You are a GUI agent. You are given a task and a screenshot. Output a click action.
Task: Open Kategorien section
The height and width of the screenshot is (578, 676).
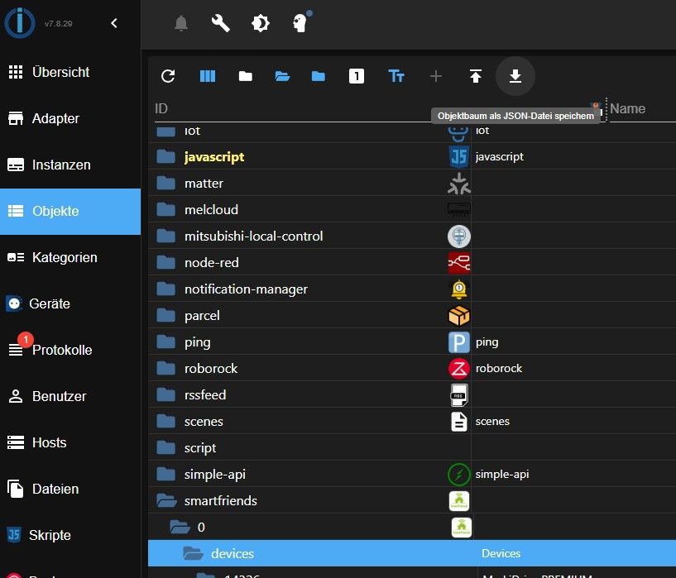point(70,257)
